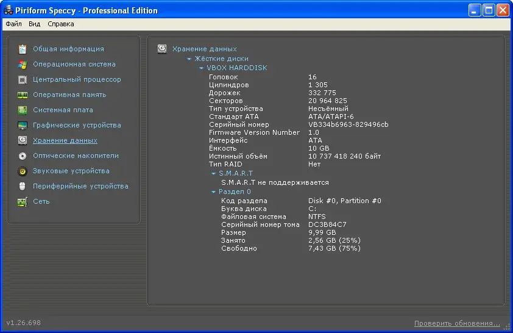Click the Занято value 2,56 GB (25%)
This screenshot has height=333, width=513.
coord(334,240)
